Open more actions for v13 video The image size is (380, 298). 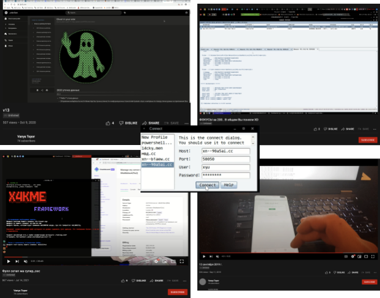[186, 123]
